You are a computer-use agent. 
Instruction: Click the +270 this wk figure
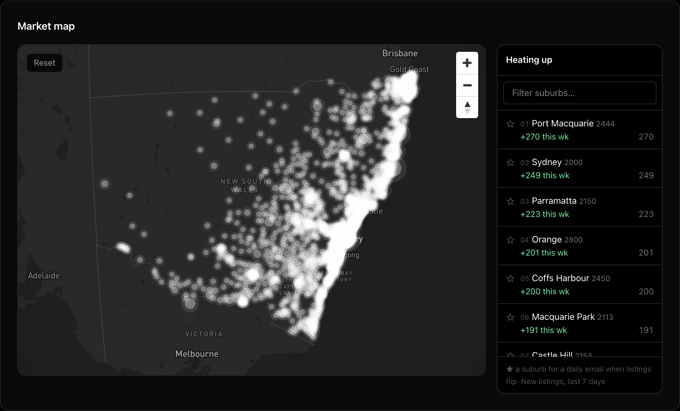544,137
